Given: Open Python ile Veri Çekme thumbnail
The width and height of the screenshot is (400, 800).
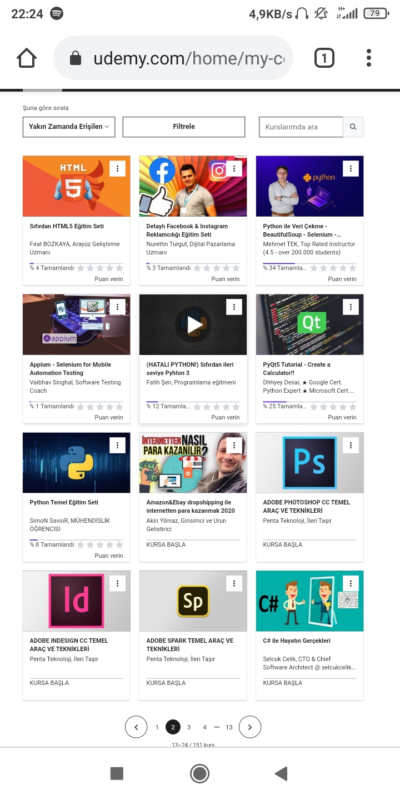Looking at the screenshot, I should (310, 186).
